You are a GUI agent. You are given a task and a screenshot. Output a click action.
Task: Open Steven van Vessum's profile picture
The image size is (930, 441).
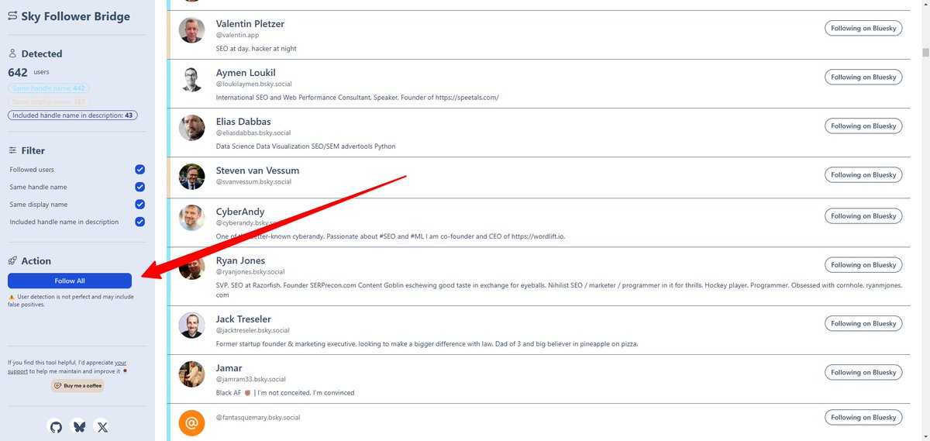pyautogui.click(x=191, y=177)
